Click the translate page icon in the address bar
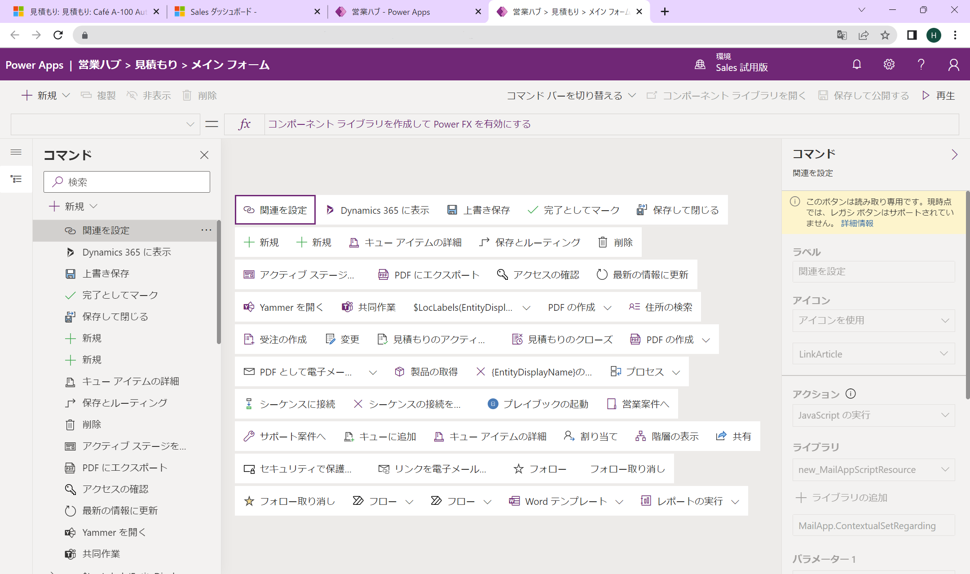 pos(842,35)
